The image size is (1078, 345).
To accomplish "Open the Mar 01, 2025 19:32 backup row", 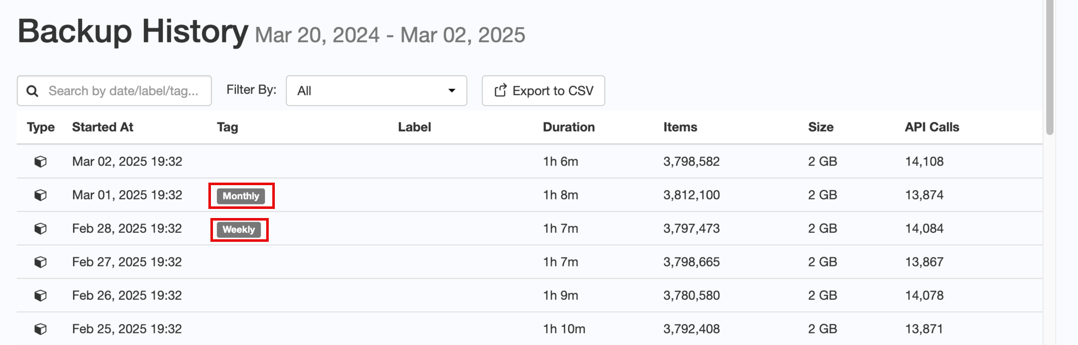I will click(127, 195).
